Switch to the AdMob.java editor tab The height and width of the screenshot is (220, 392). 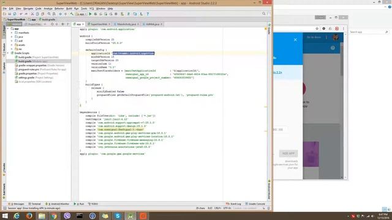(153, 24)
